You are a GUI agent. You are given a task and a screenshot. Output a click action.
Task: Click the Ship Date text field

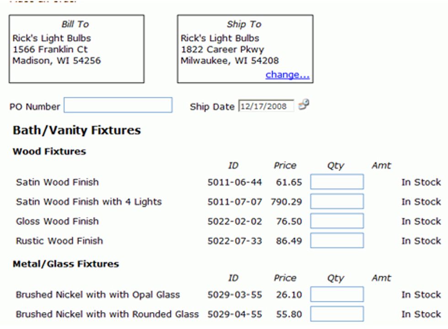click(266, 106)
